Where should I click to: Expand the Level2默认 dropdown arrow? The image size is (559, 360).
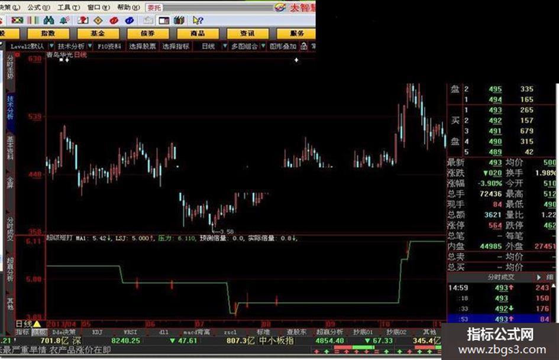(51, 46)
